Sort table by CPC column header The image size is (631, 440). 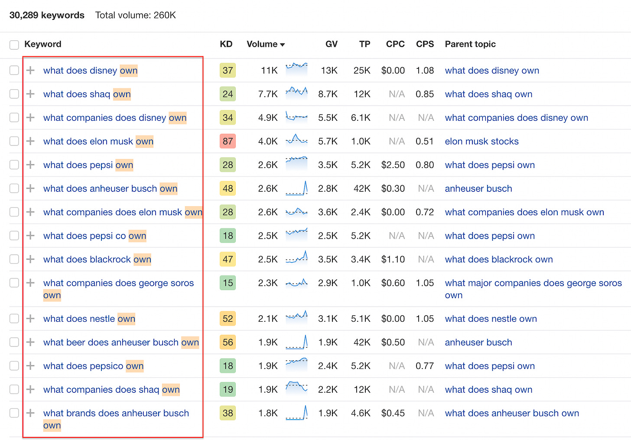[395, 44]
